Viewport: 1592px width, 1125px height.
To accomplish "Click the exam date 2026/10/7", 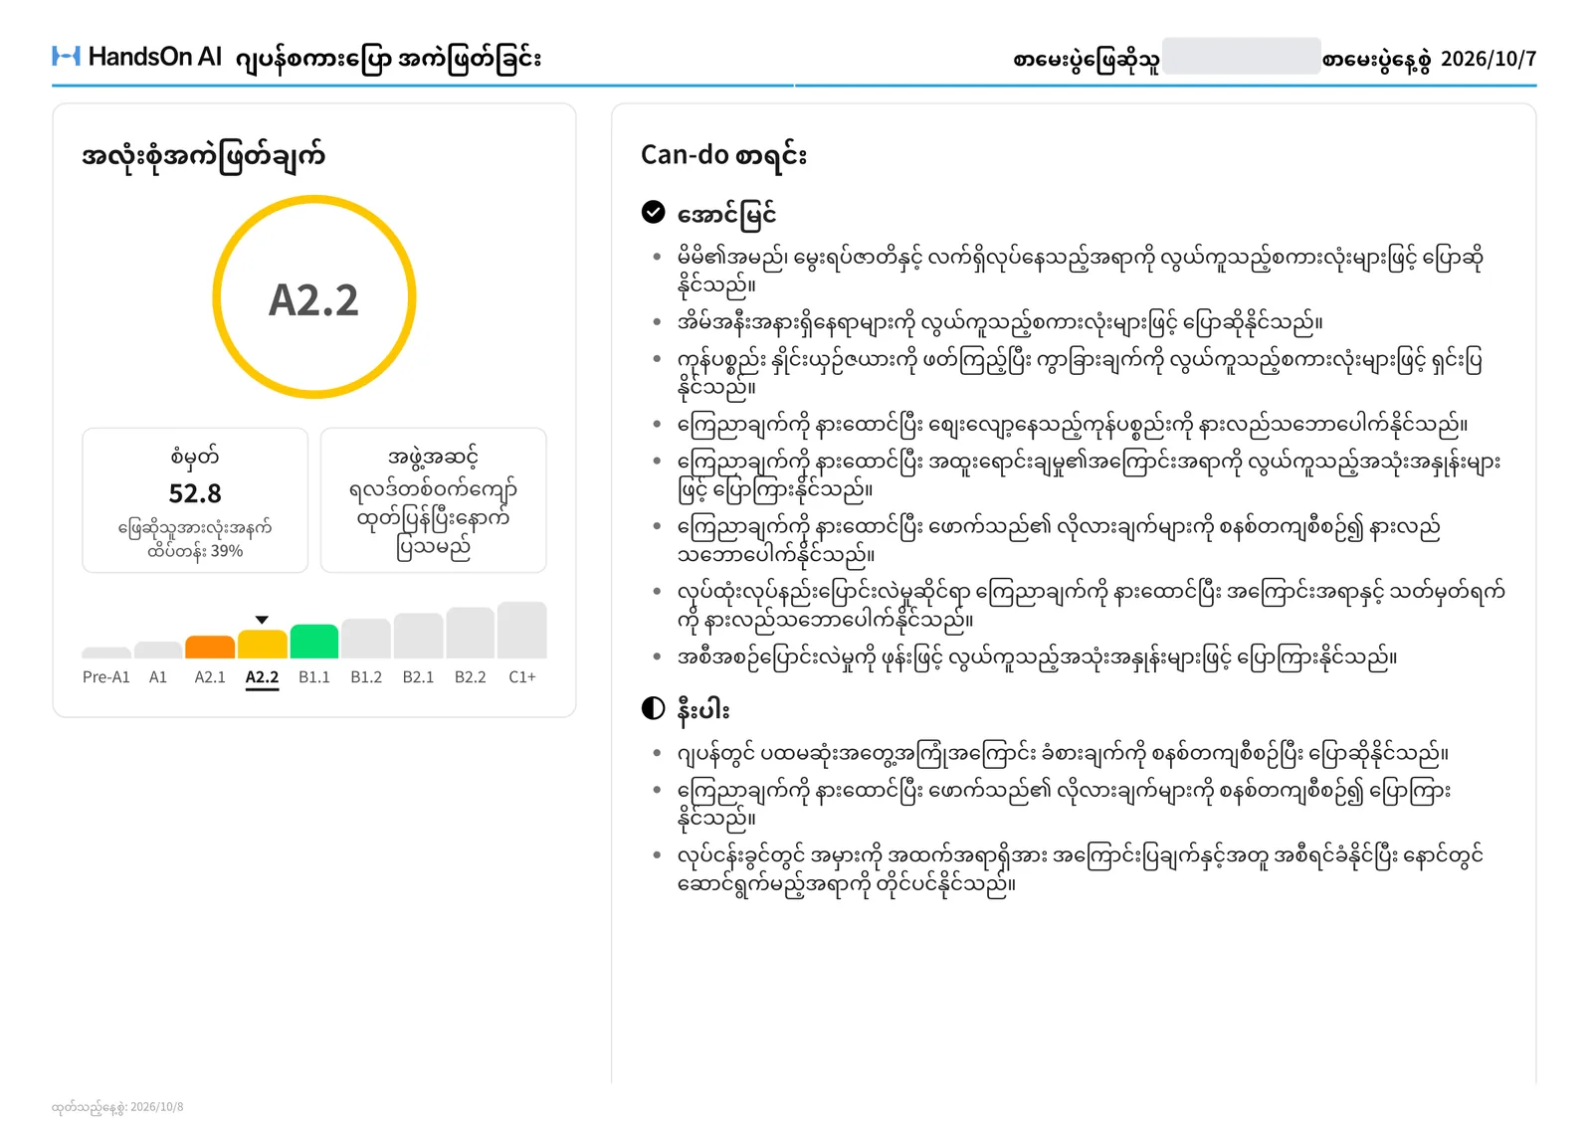I will pos(1489,59).
